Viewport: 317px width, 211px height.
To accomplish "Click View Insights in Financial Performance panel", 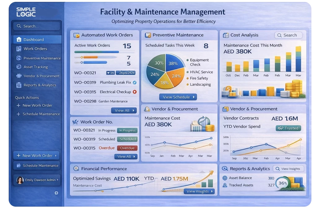I will click(x=200, y=191).
